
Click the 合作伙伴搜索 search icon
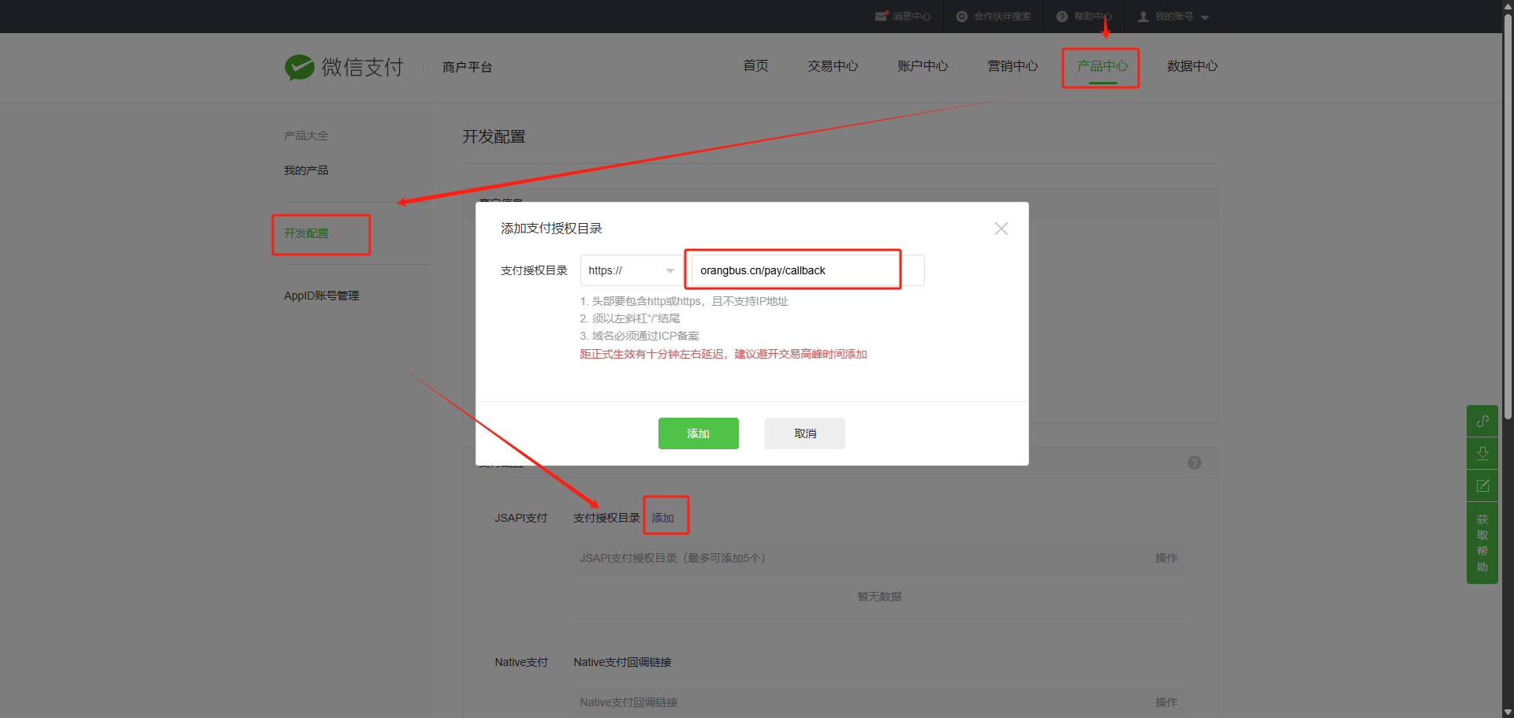click(x=962, y=17)
